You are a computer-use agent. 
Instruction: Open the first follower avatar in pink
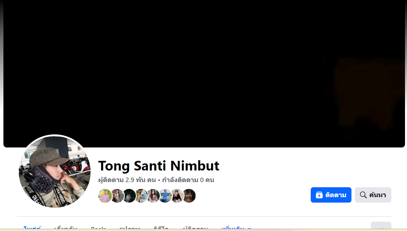point(105,196)
